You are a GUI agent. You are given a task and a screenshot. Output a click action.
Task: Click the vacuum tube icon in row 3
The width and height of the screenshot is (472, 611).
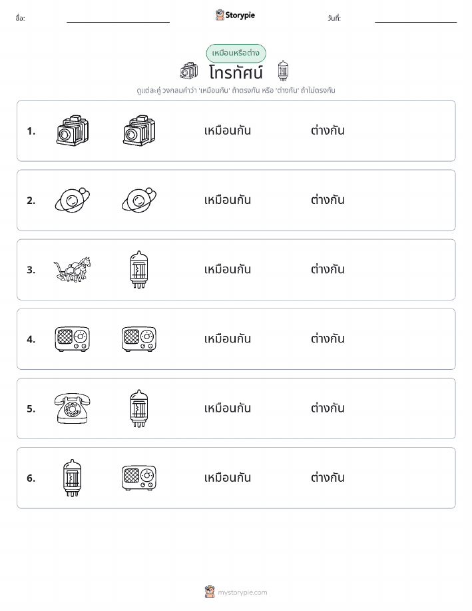[139, 269]
